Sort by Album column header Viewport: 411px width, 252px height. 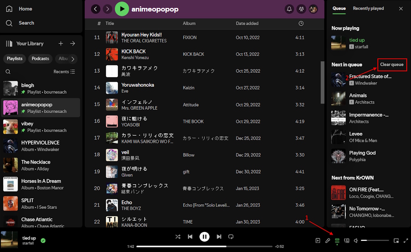click(x=189, y=23)
